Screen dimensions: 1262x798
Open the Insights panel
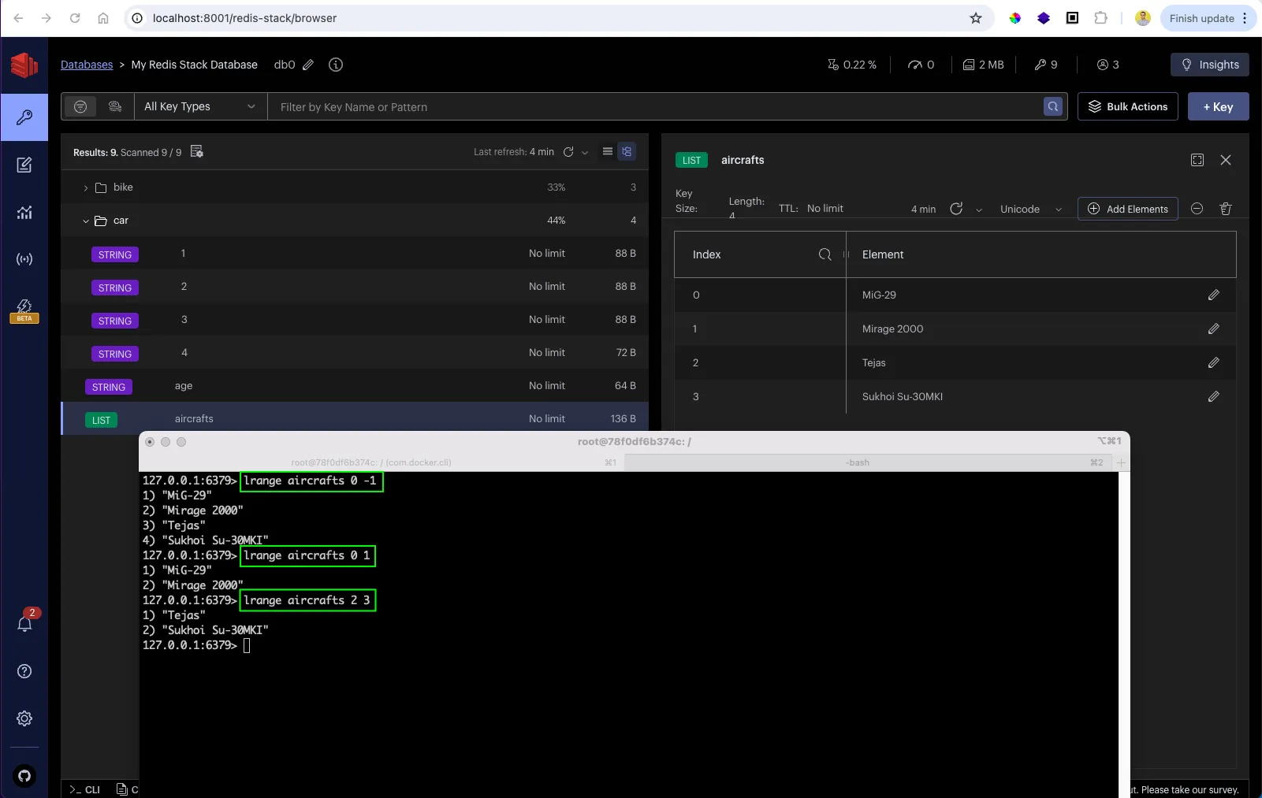(x=1210, y=65)
